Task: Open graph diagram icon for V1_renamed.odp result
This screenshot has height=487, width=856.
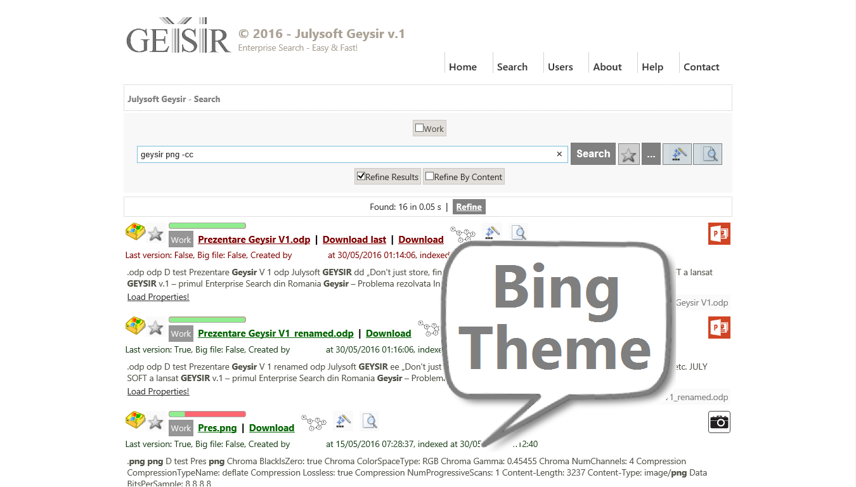Action: 430,328
